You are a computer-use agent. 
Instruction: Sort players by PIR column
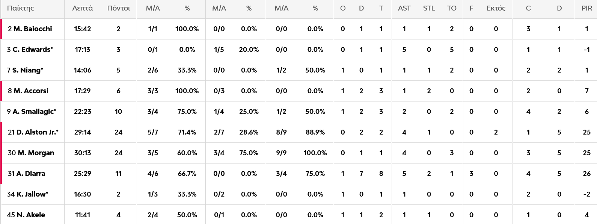[x=586, y=8]
